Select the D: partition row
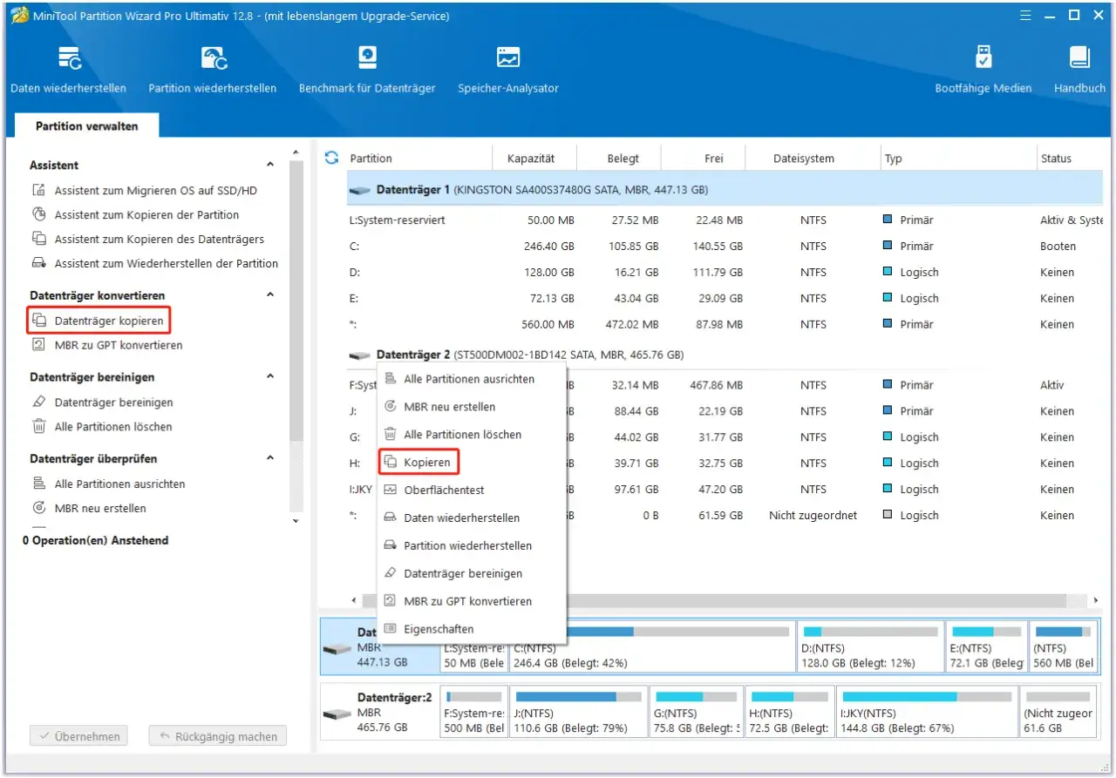The height and width of the screenshot is (778, 1116). click(x=724, y=273)
